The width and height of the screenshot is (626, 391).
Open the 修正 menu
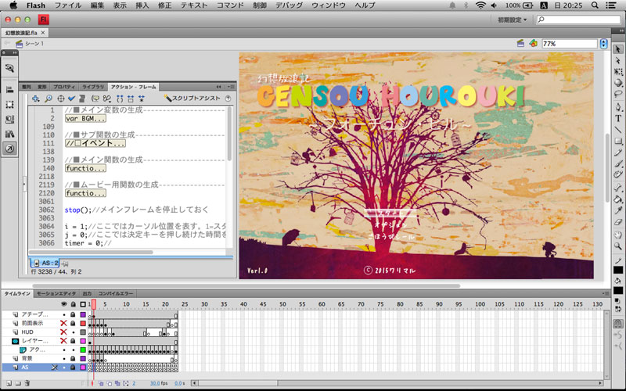point(164,5)
